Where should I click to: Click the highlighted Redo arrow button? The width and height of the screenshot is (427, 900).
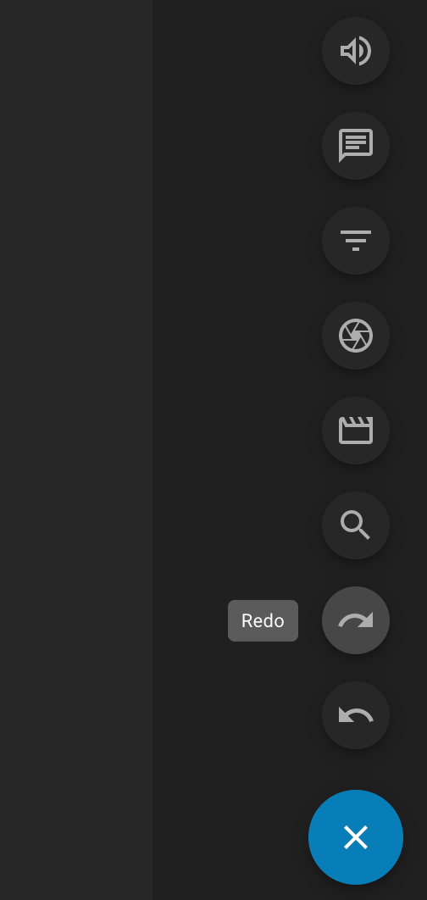click(356, 620)
